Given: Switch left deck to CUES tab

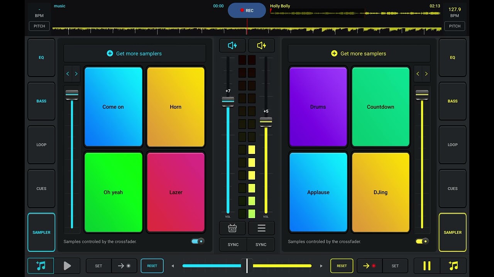Looking at the screenshot, I should click(41, 189).
